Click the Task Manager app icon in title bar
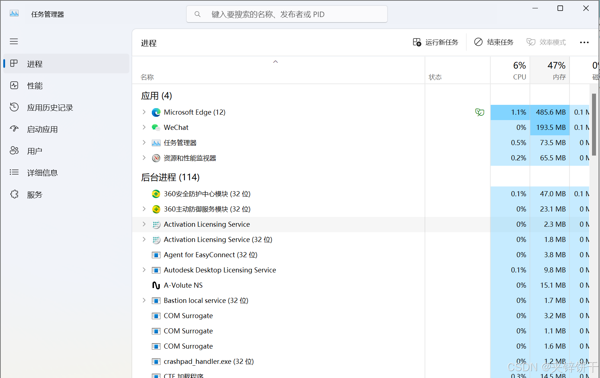The image size is (600, 378). pos(14,13)
